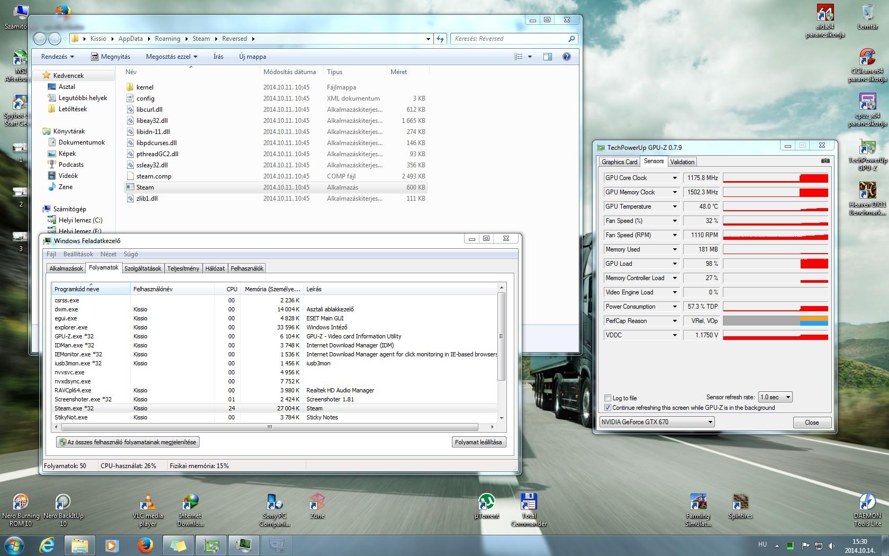This screenshot has height=556, width=889.
Task: Toggle the Explorer preview pane icon
Action: click(x=548, y=57)
